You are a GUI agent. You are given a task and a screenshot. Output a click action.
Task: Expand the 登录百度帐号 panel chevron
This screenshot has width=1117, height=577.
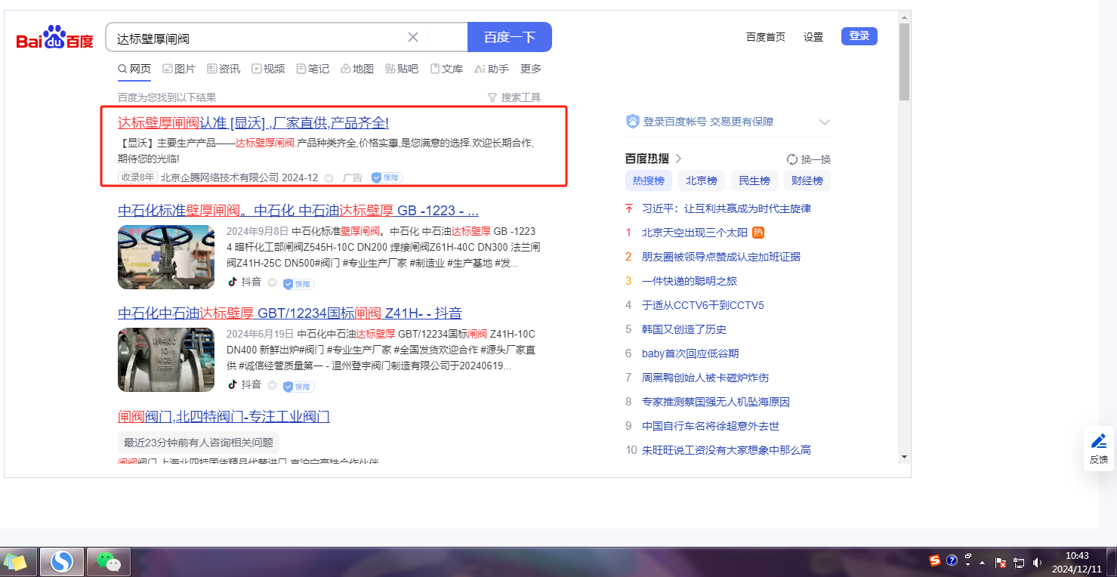(x=824, y=122)
